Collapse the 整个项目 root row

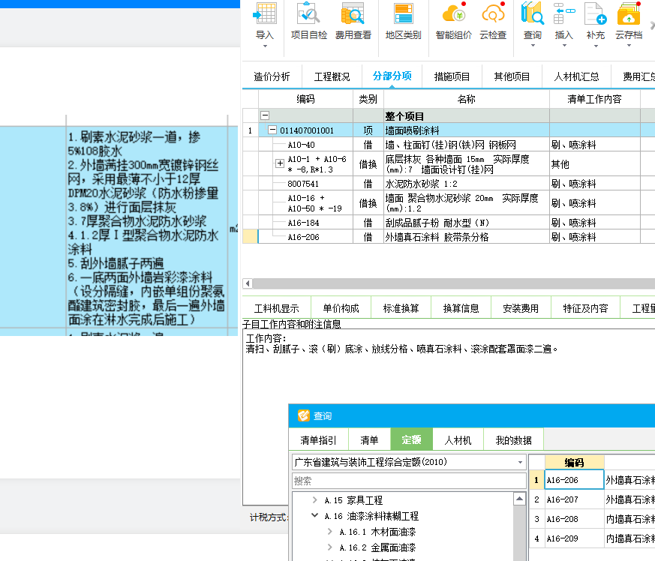point(265,115)
